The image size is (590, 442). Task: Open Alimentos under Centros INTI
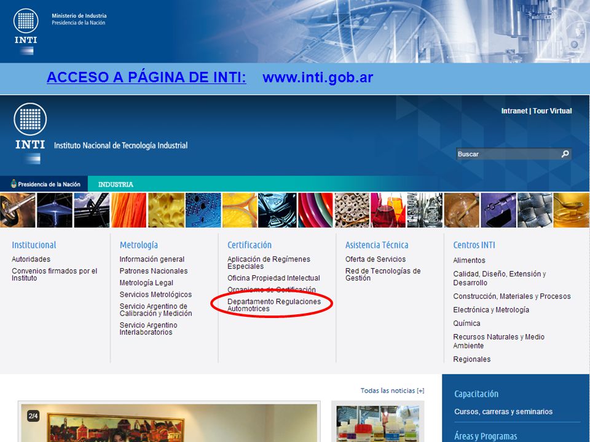point(469,260)
